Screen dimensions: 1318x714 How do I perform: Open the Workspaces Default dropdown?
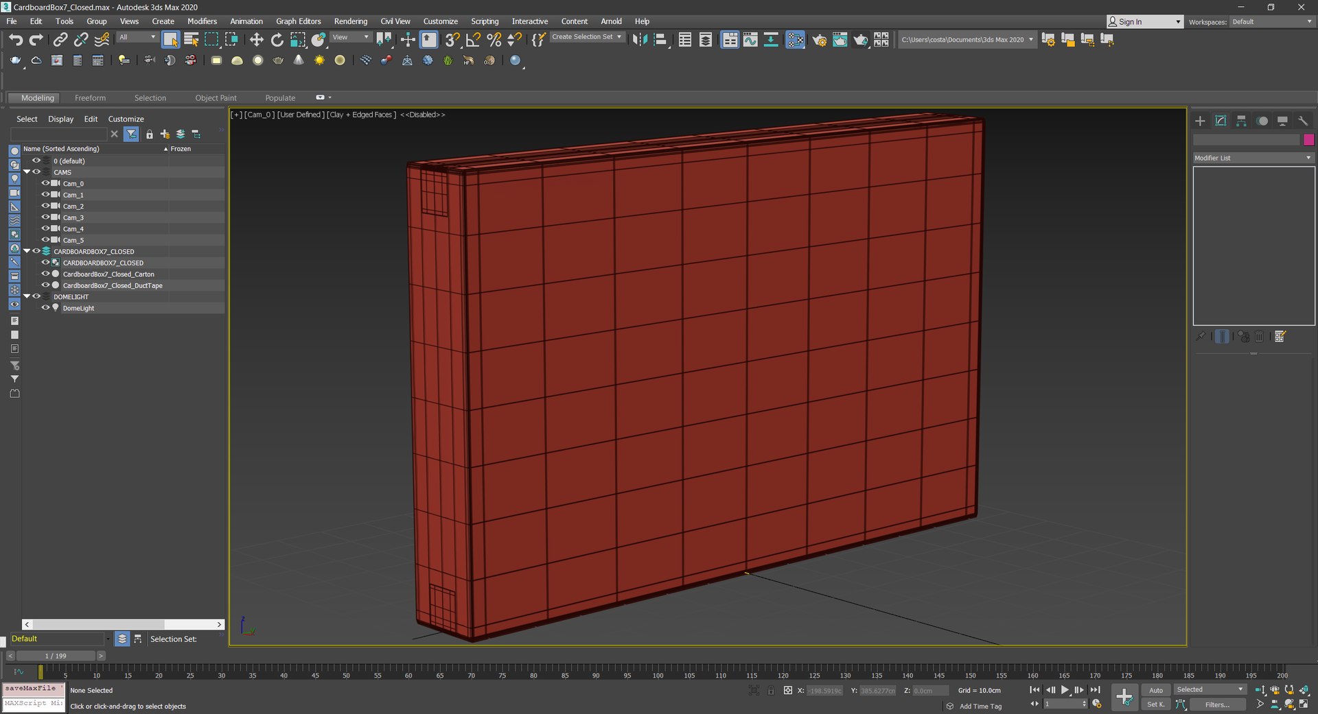tap(1272, 22)
